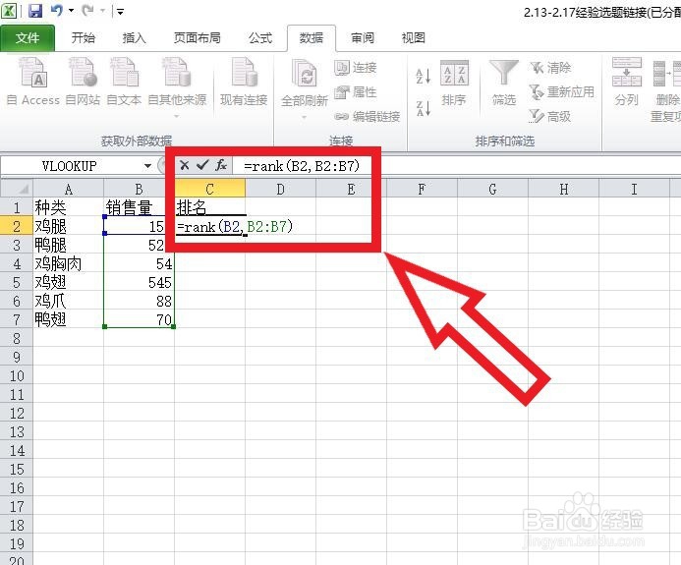Click the Name Box showing VLOOKUP
Image resolution: width=681 pixels, height=565 pixels.
coord(72,166)
